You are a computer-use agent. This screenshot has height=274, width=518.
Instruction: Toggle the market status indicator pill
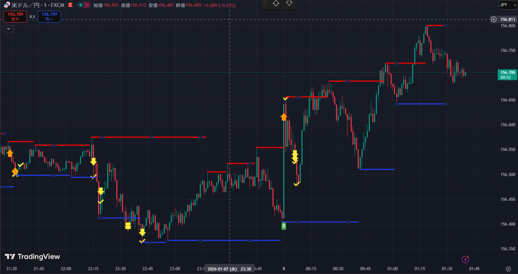click(84, 5)
